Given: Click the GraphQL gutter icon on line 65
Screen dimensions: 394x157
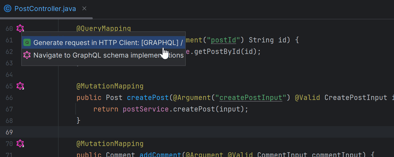Looking at the screenshot, I should [x=20, y=86].
